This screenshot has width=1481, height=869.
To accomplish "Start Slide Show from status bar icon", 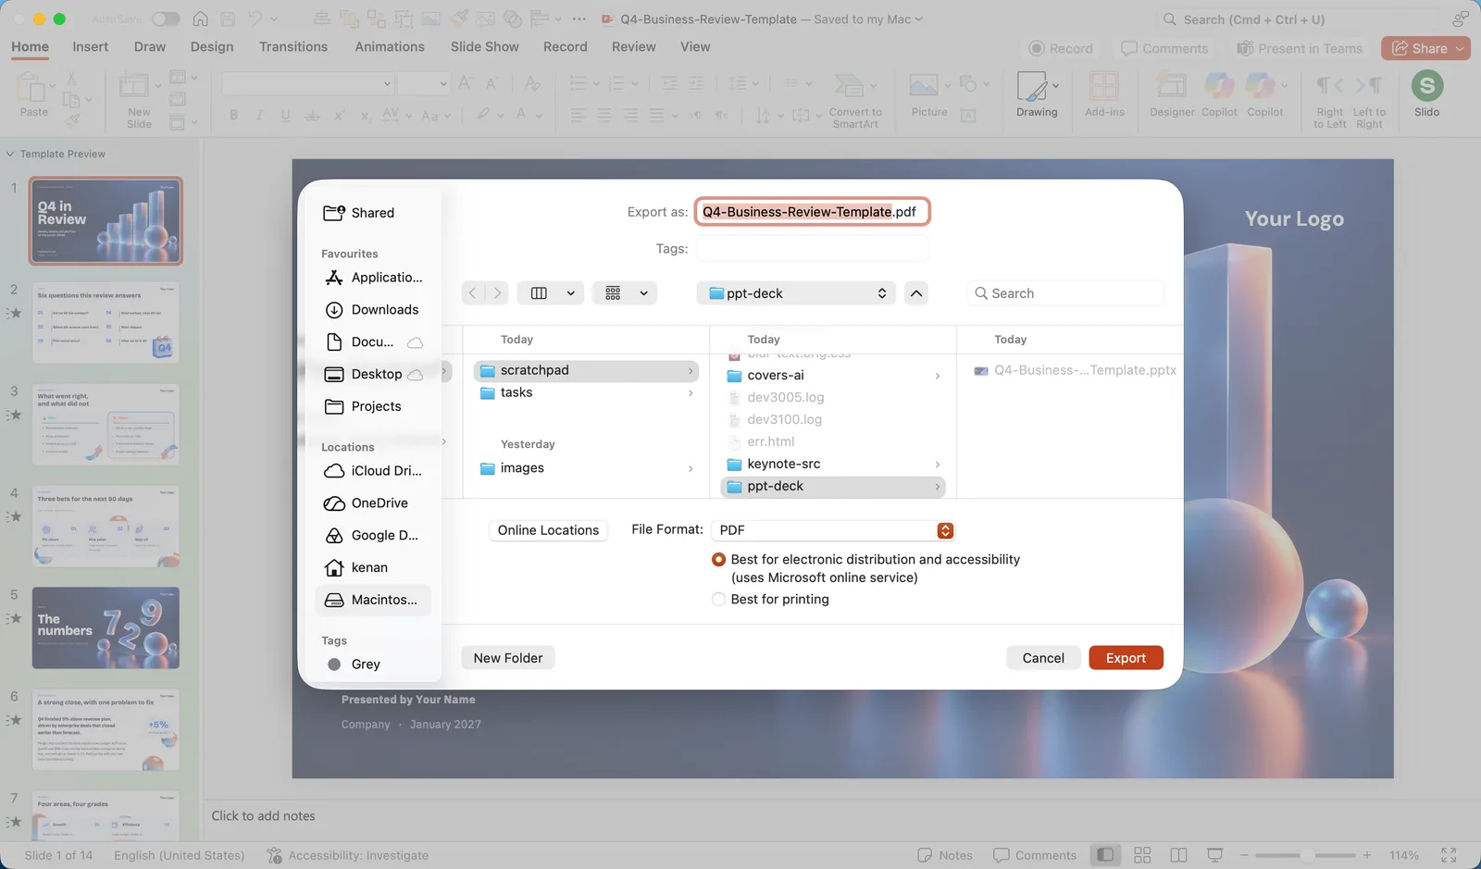I will (x=1215, y=855).
